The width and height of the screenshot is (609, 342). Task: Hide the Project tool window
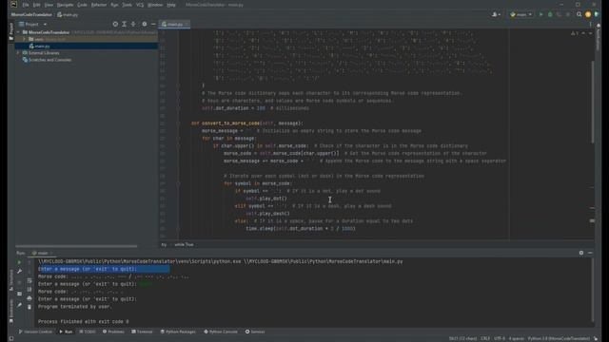point(153,24)
